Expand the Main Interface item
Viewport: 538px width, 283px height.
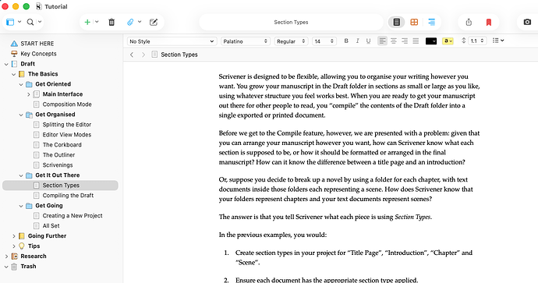click(29, 94)
